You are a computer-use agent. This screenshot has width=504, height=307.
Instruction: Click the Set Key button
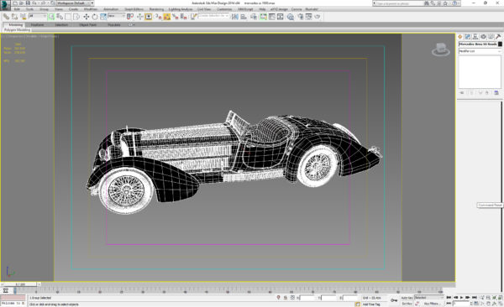pyautogui.click(x=407, y=304)
